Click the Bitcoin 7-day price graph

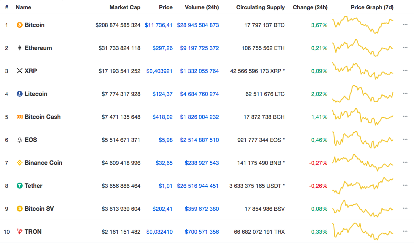click(363, 25)
